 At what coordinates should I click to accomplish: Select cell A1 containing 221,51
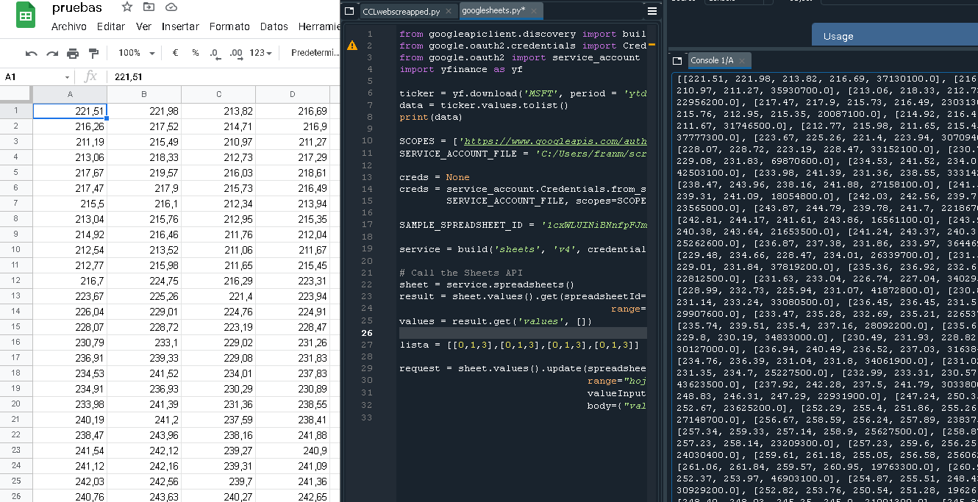(x=70, y=110)
